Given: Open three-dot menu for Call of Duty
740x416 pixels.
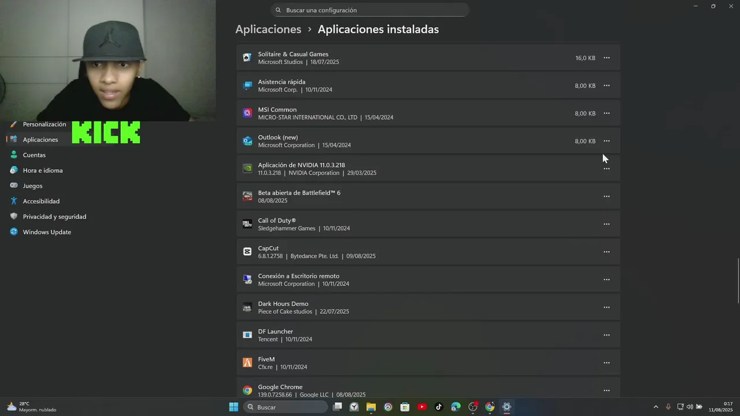Looking at the screenshot, I should pyautogui.click(x=606, y=224).
